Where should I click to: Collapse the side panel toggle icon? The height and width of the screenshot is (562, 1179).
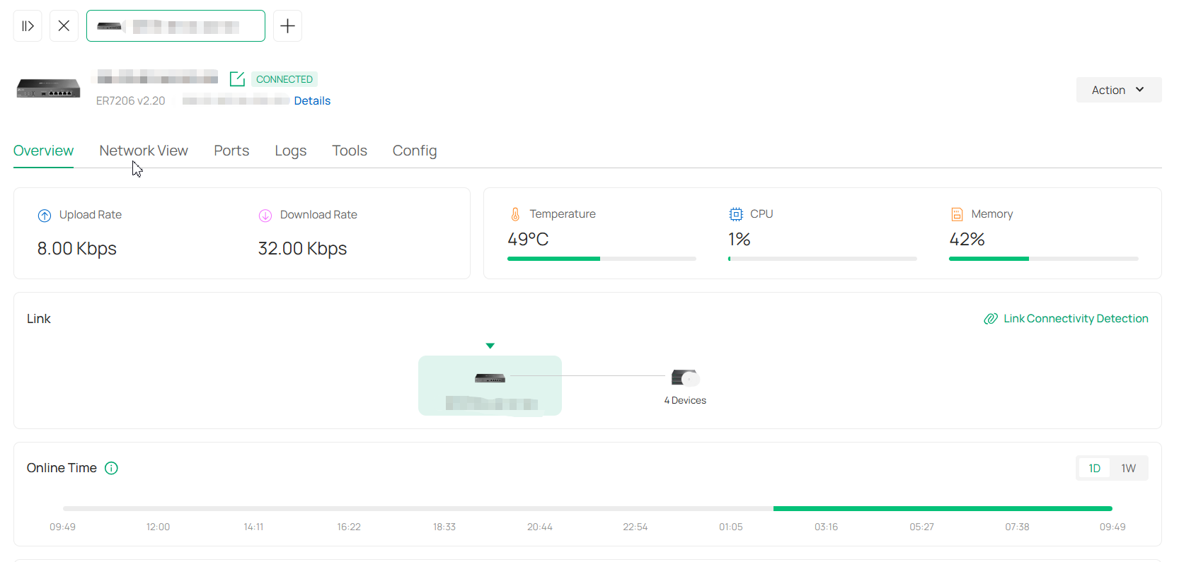coord(28,26)
